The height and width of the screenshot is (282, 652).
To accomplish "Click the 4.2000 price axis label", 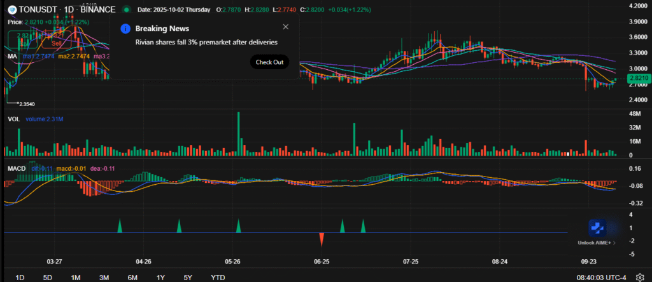I will [638, 6].
